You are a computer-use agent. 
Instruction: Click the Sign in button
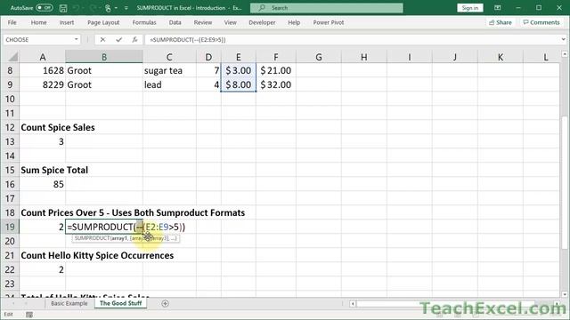pyautogui.click(x=469, y=8)
